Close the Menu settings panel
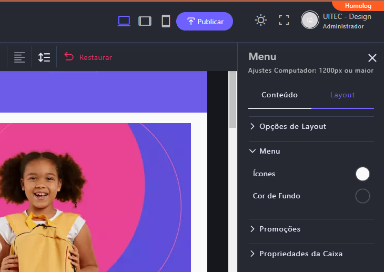This screenshot has height=272, width=384. [x=372, y=58]
